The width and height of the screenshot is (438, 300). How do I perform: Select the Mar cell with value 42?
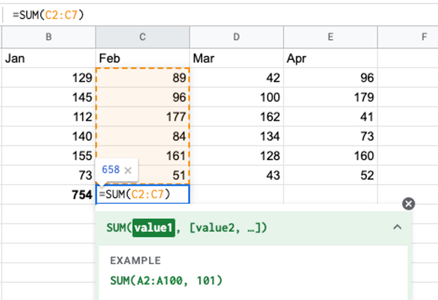point(237,78)
